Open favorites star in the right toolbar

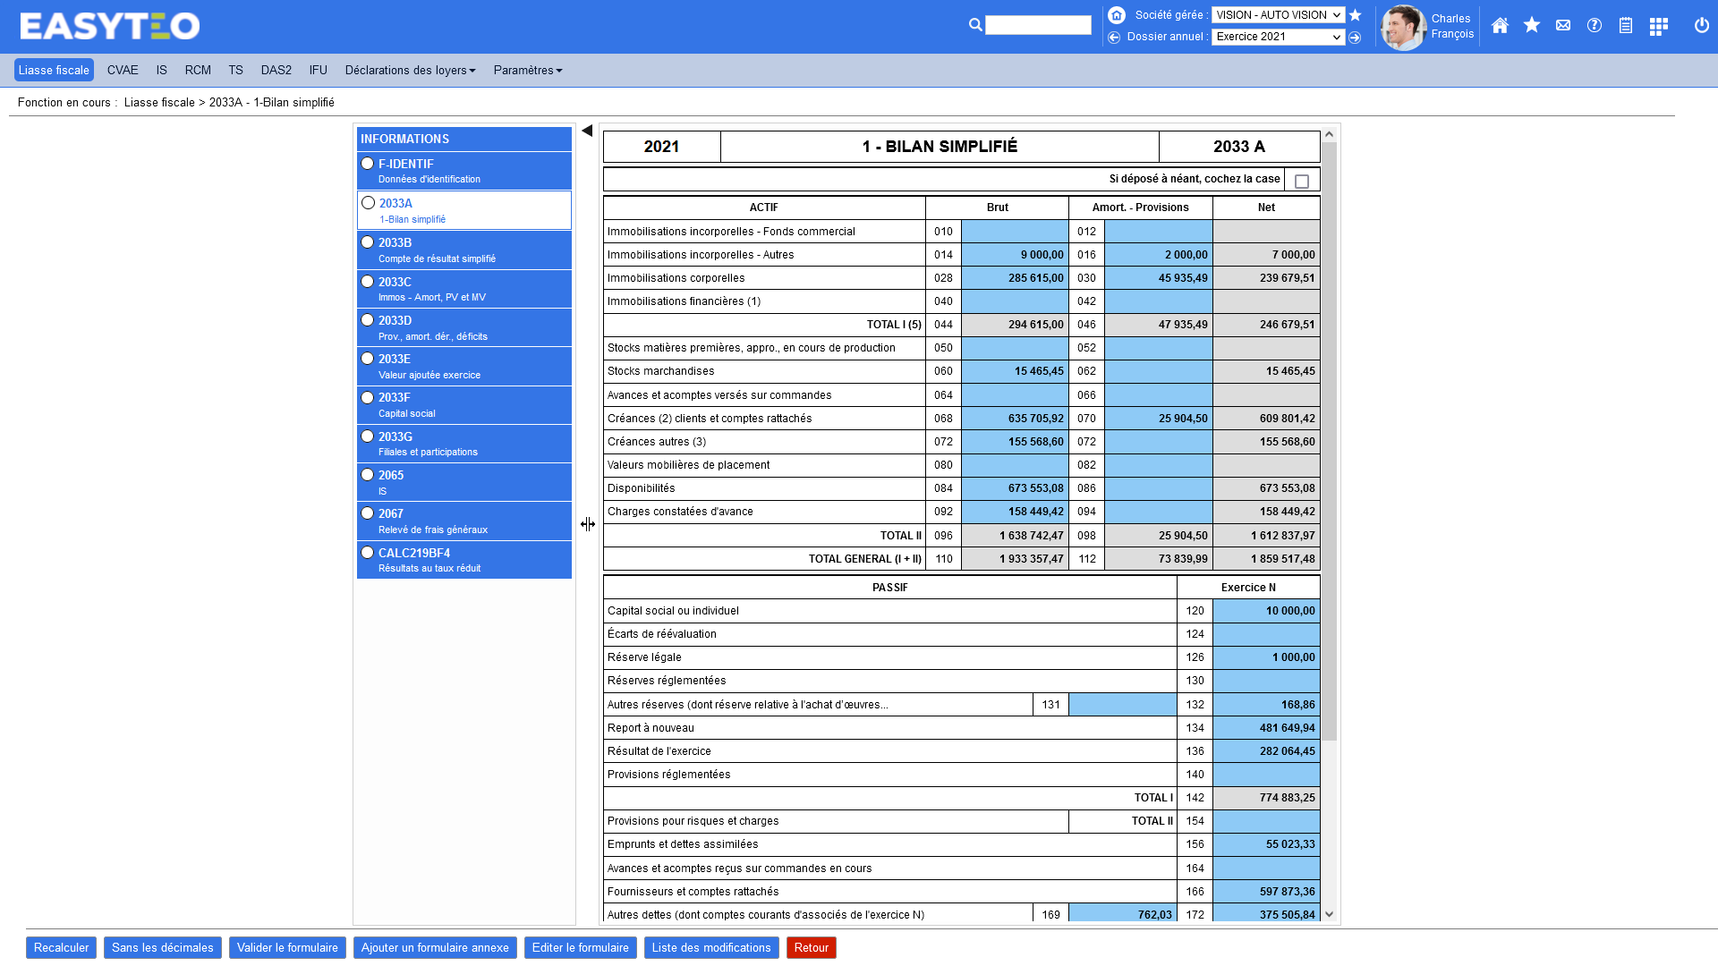coord(1531,26)
